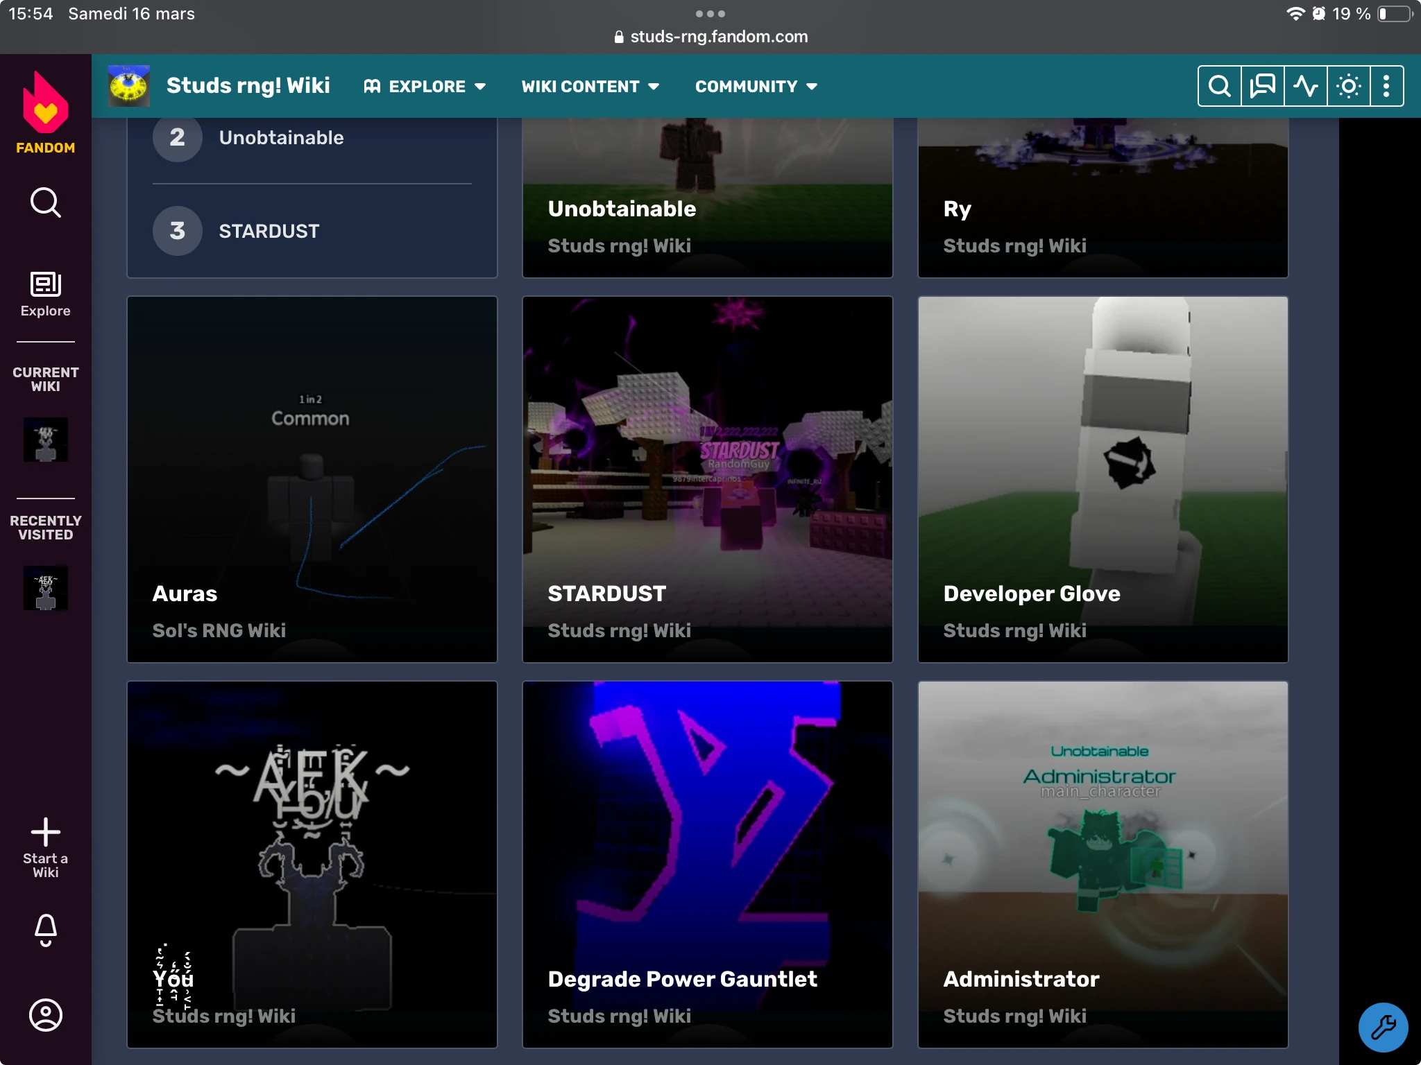The height and width of the screenshot is (1065, 1421).
Task: Open search from wiki header magnifier icon
Action: pos(1219,87)
